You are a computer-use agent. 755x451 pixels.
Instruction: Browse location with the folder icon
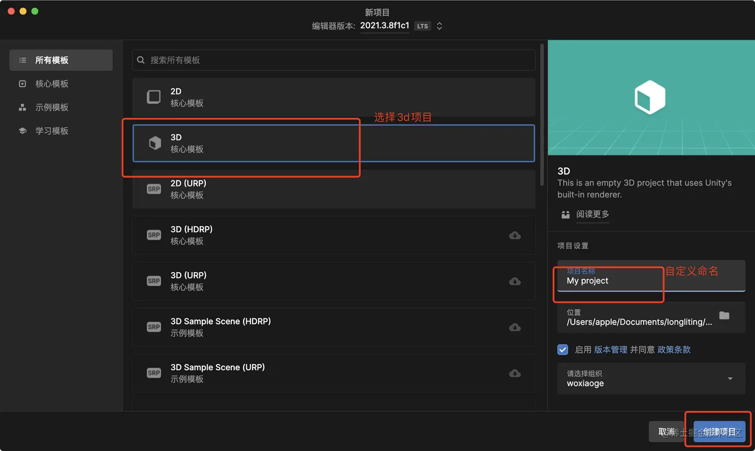click(724, 315)
